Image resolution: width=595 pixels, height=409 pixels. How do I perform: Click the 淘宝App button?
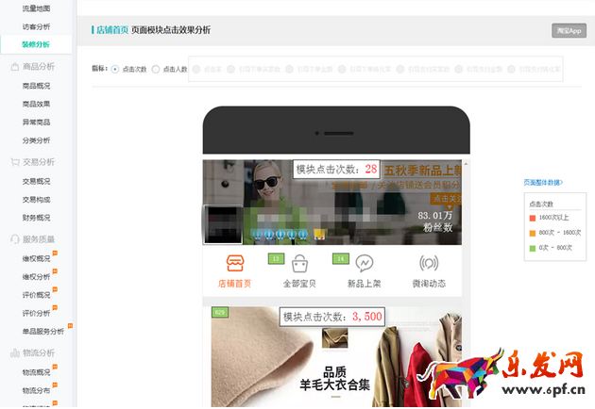pyautogui.click(x=569, y=31)
